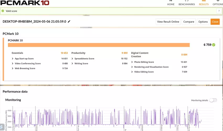Screen dimensions: 223x131
Task: Go to the Home tab
Action: point(171,4)
